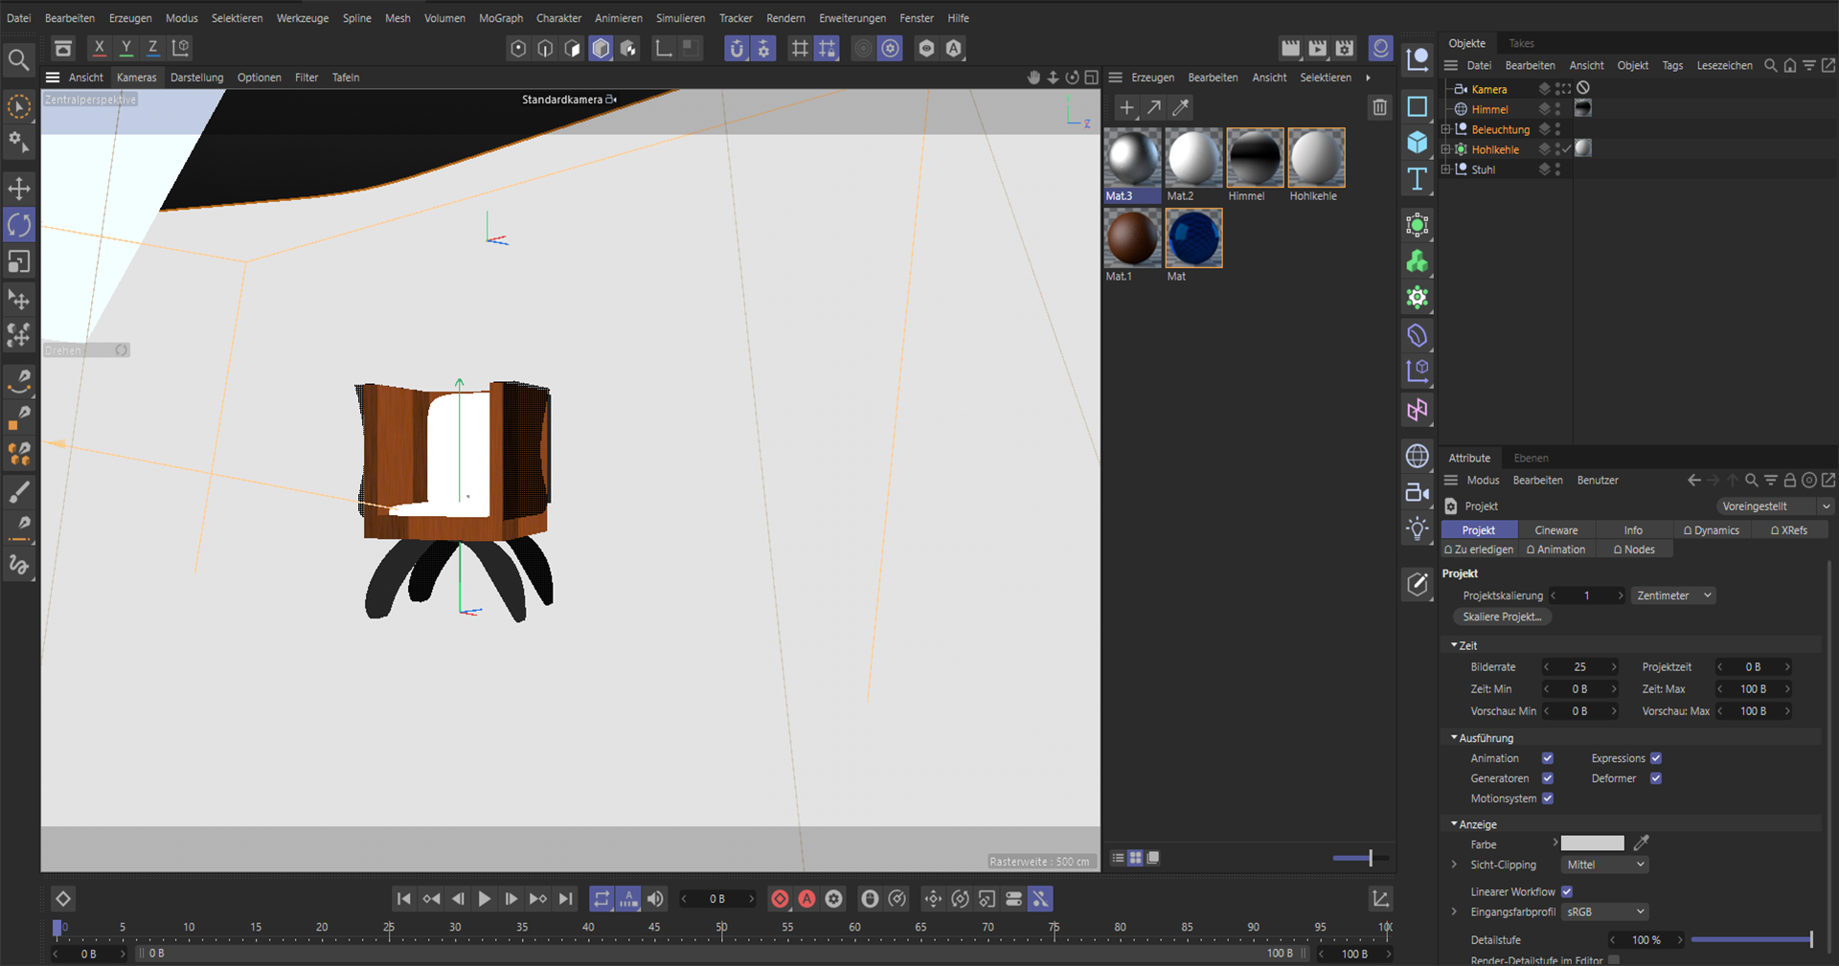Toggle the Expressions checkbox
This screenshot has width=1839, height=966.
(1655, 758)
